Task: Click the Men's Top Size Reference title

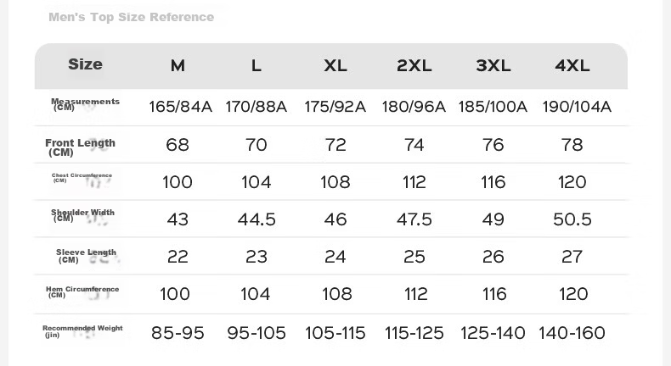Action: click(132, 17)
